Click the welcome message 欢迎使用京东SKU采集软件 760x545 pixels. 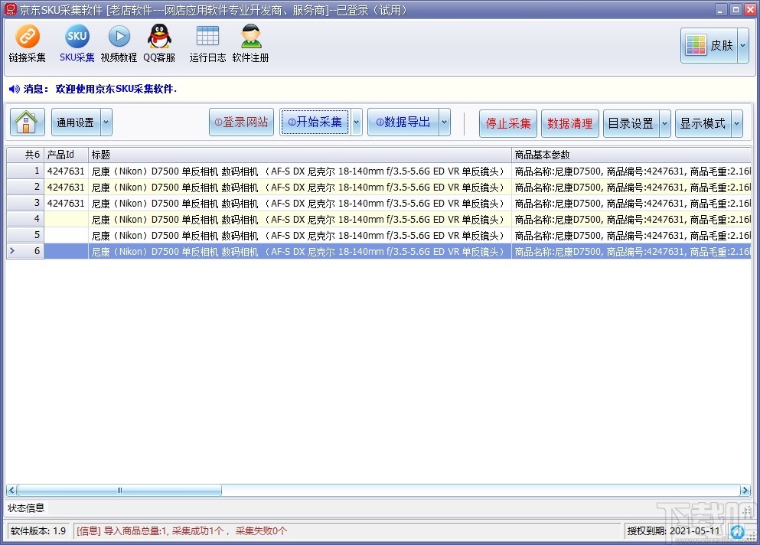[116, 89]
